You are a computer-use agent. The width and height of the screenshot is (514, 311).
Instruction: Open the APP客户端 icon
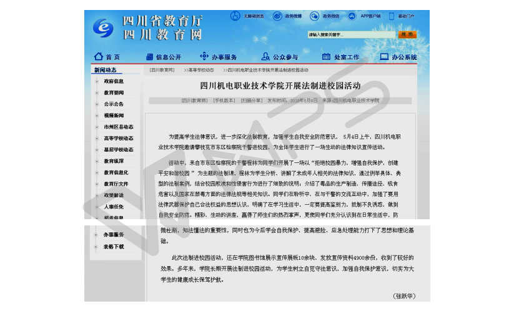[352, 16]
